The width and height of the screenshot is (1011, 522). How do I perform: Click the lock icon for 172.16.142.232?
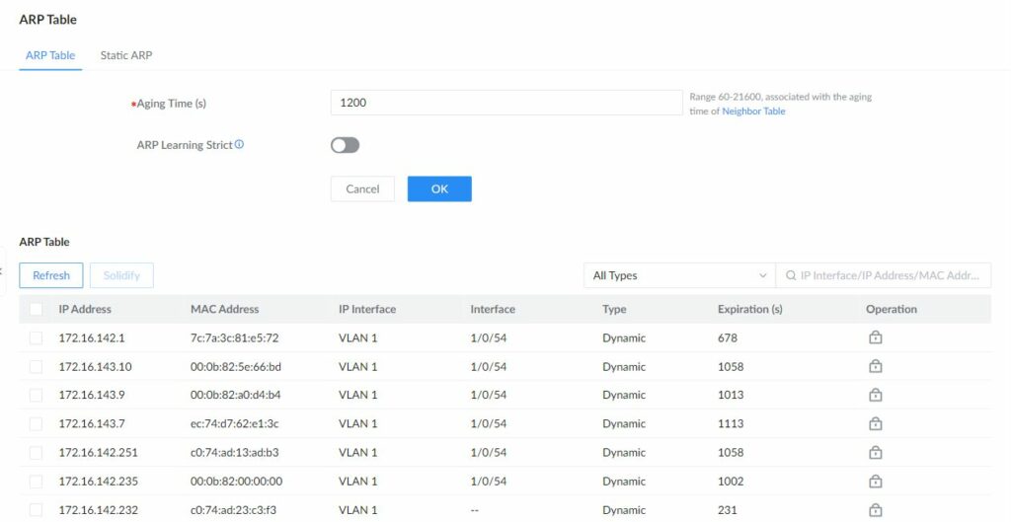pos(875,509)
